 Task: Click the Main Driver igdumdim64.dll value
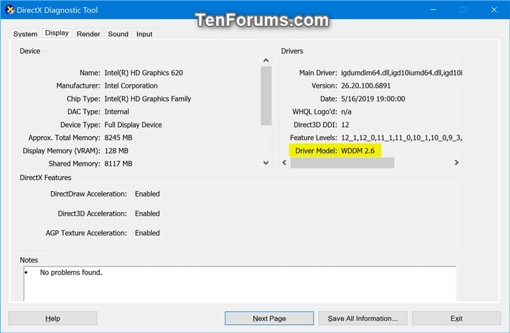click(401, 73)
